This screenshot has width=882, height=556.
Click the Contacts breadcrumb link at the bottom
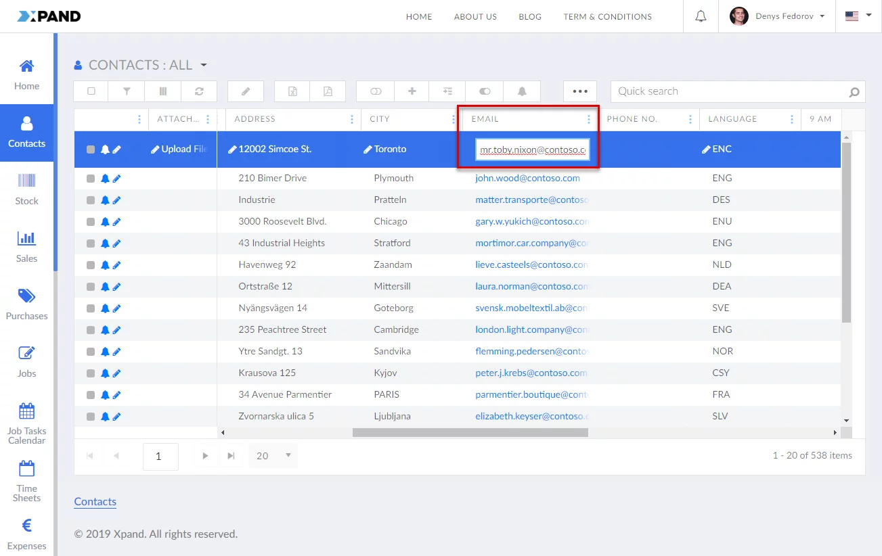tap(95, 501)
